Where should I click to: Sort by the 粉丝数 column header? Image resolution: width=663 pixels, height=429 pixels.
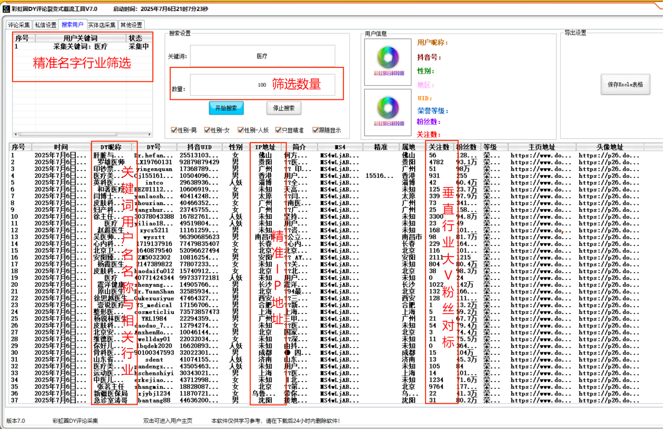pos(467,147)
